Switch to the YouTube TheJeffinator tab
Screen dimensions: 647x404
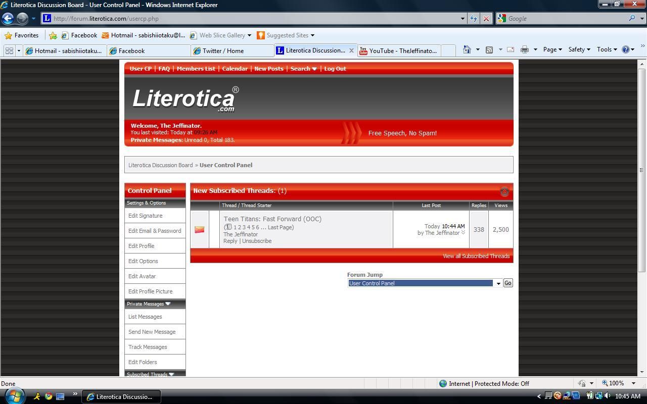point(399,50)
